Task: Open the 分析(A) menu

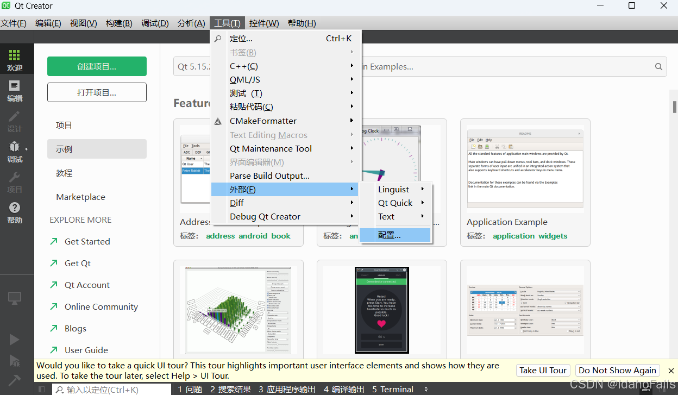Action: point(191,23)
